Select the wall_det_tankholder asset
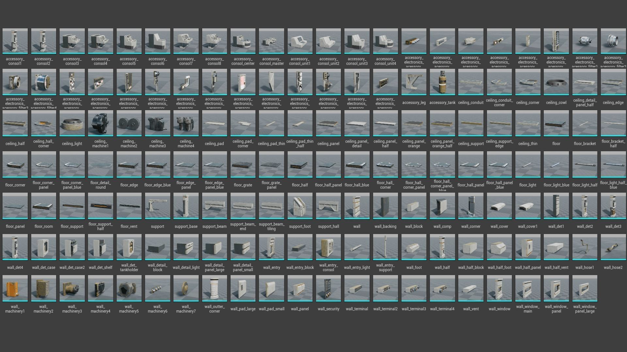This screenshot has height=352, width=627. click(129, 247)
